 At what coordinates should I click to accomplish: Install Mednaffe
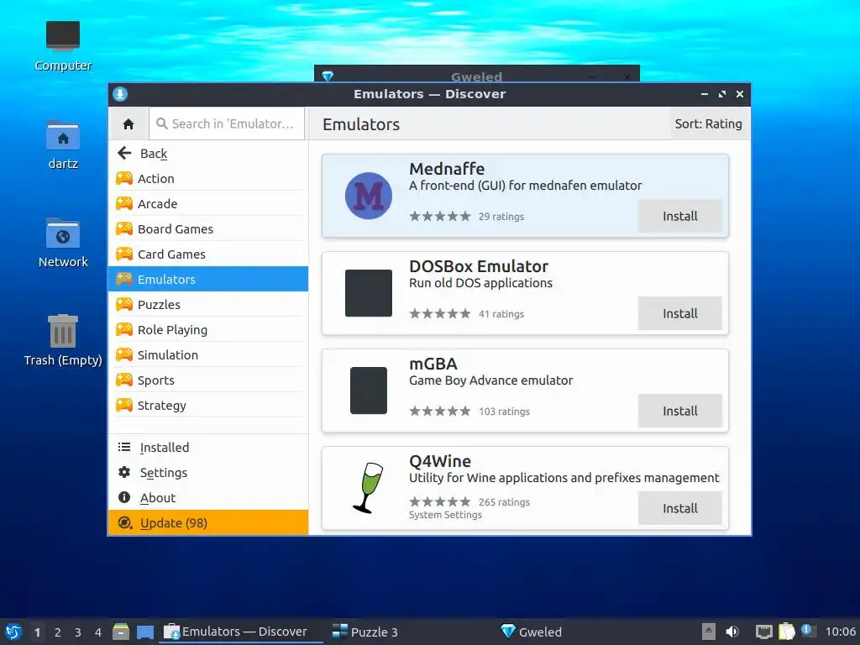[679, 216]
